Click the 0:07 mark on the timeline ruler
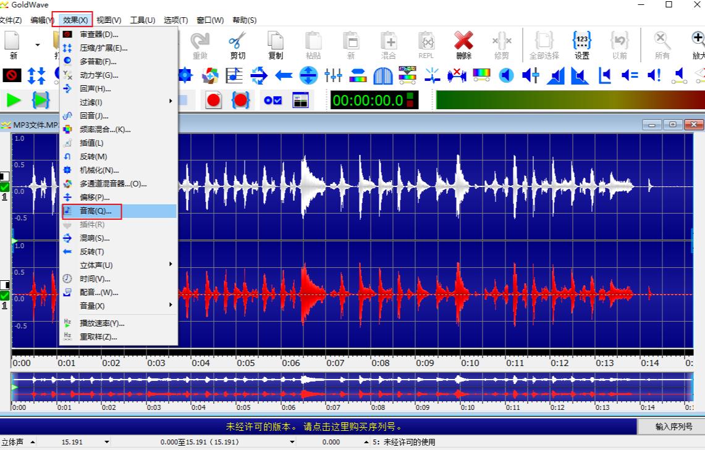705x450 pixels. click(x=336, y=363)
